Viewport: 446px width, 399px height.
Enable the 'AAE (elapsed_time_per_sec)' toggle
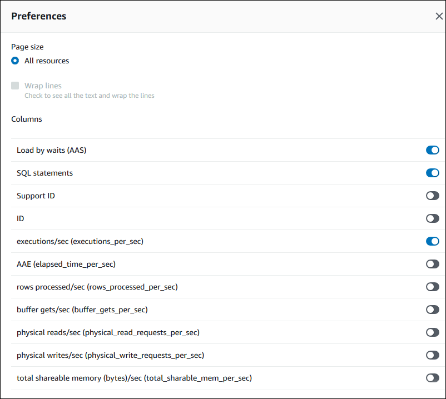432,264
